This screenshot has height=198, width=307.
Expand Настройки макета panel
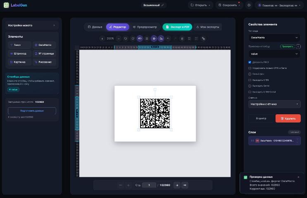(32, 25)
